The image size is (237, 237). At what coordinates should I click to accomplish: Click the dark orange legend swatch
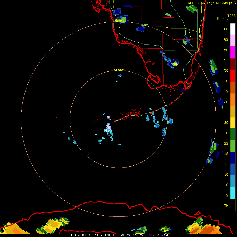233,88
